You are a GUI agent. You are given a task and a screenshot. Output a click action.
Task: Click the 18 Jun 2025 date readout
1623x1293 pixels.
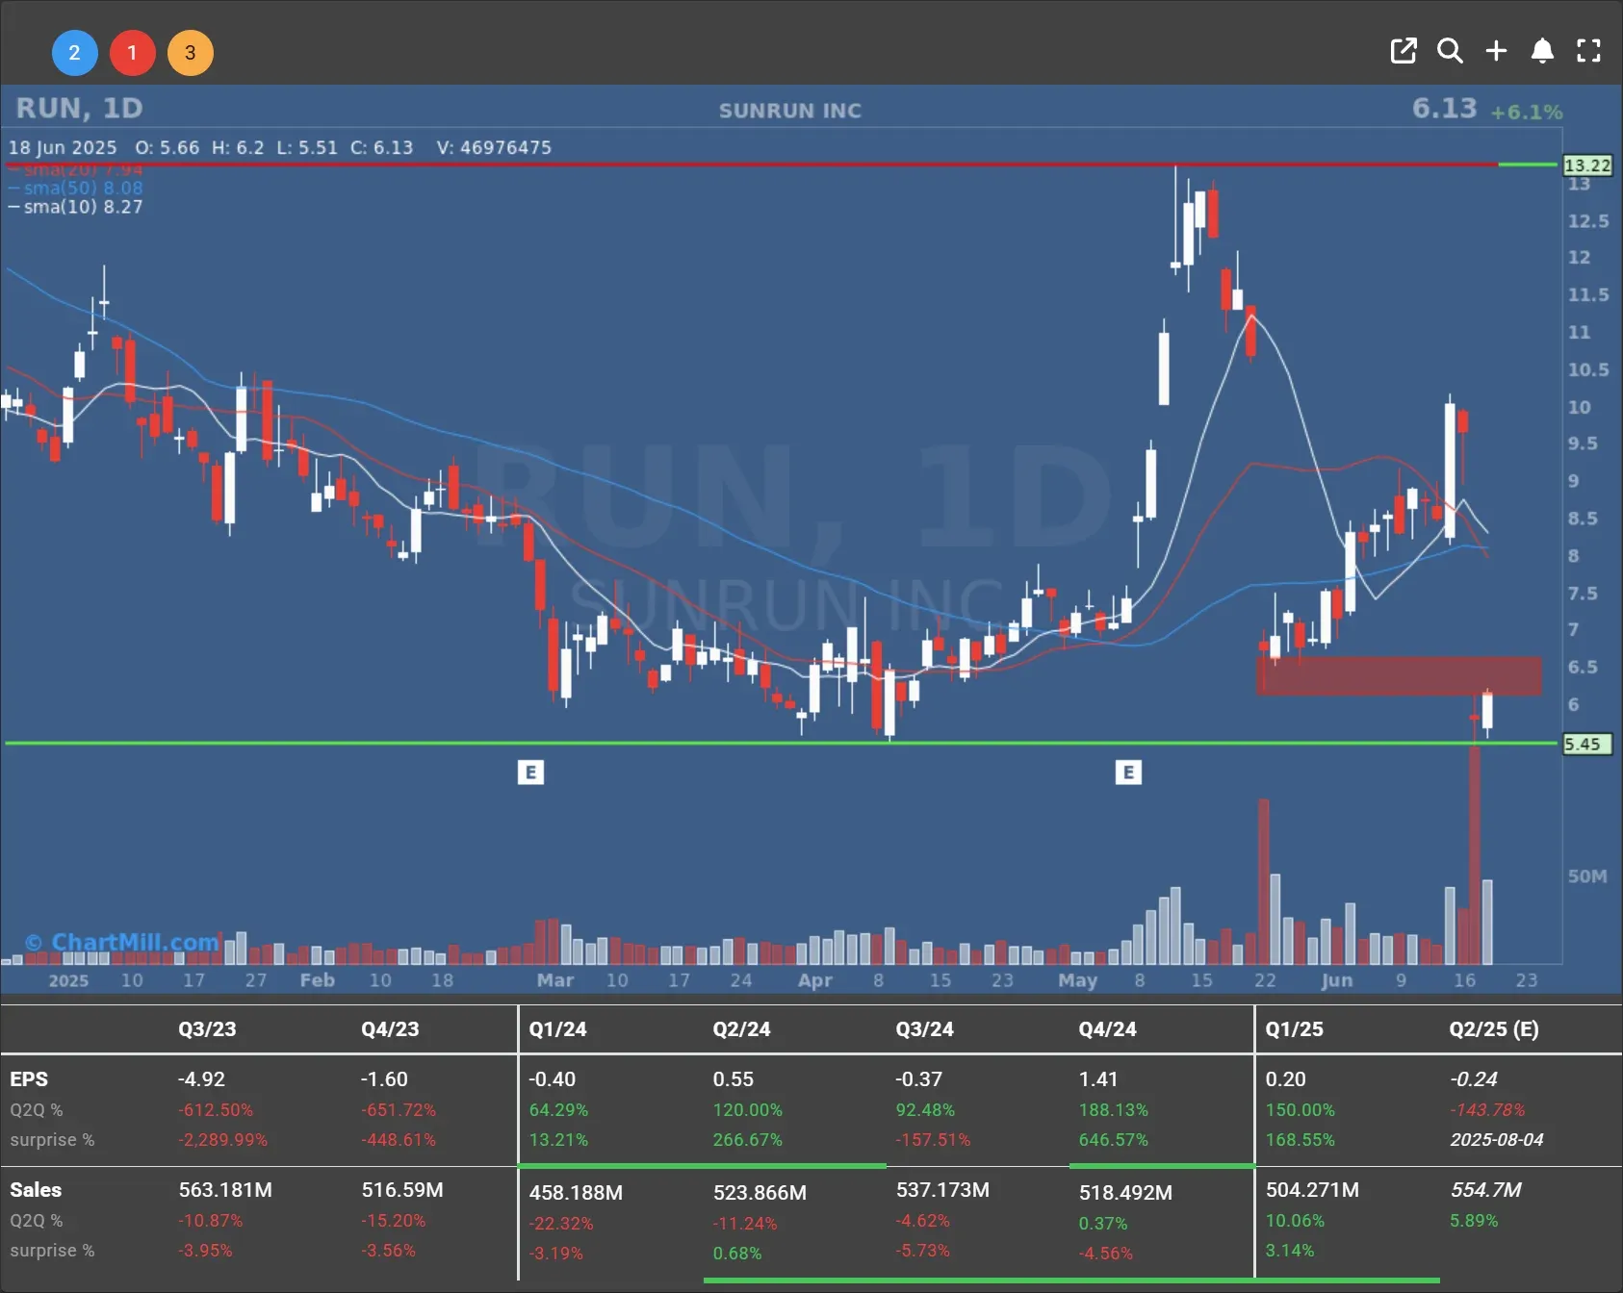(63, 147)
